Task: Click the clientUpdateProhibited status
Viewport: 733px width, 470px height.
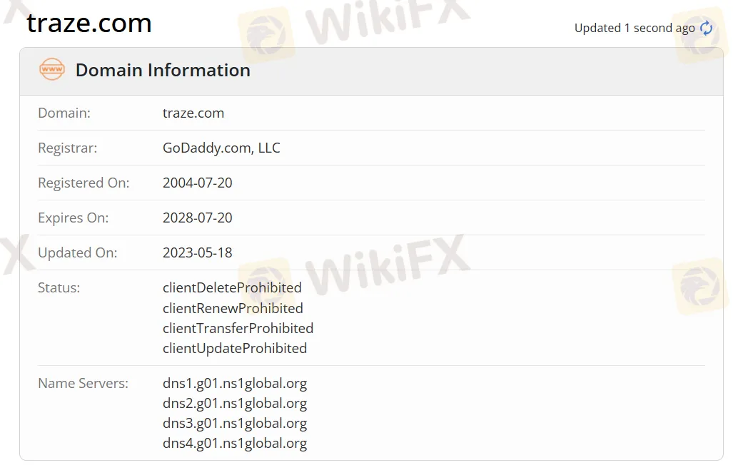Action: pyautogui.click(x=235, y=349)
